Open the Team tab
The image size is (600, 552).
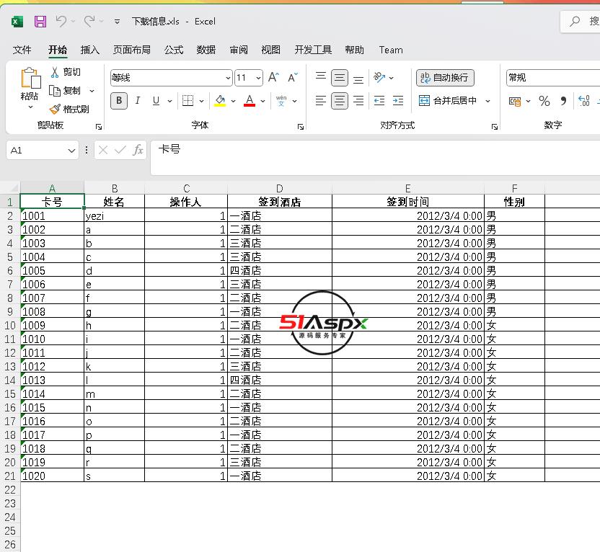pyautogui.click(x=391, y=50)
